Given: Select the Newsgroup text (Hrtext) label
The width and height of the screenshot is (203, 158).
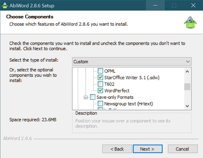Looking at the screenshot, I should [x=129, y=104].
